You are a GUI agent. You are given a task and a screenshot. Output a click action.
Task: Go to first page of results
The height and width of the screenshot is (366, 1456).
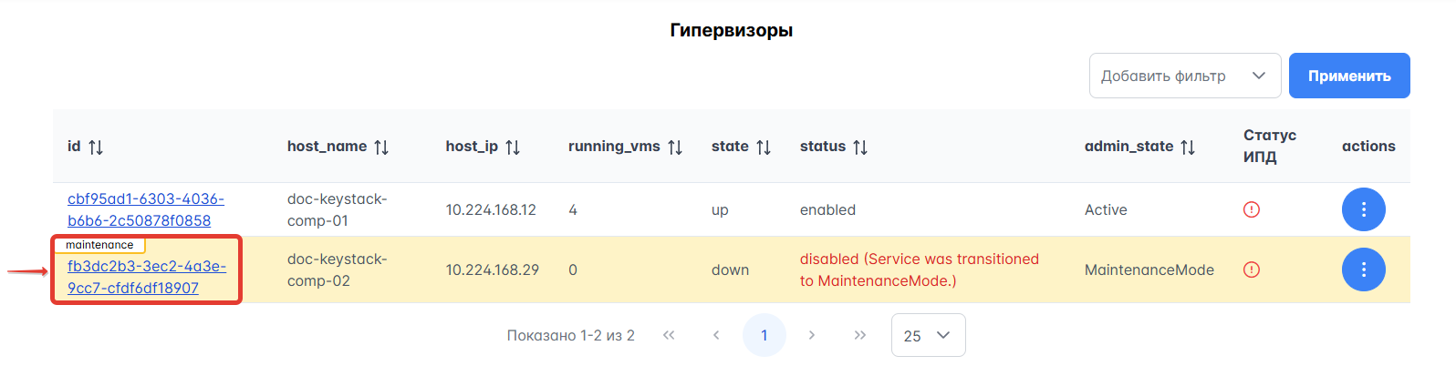[x=669, y=335]
